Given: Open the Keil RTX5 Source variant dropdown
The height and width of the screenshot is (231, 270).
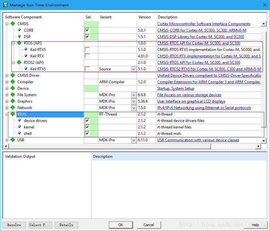Looking at the screenshot, I should (x=134, y=69).
